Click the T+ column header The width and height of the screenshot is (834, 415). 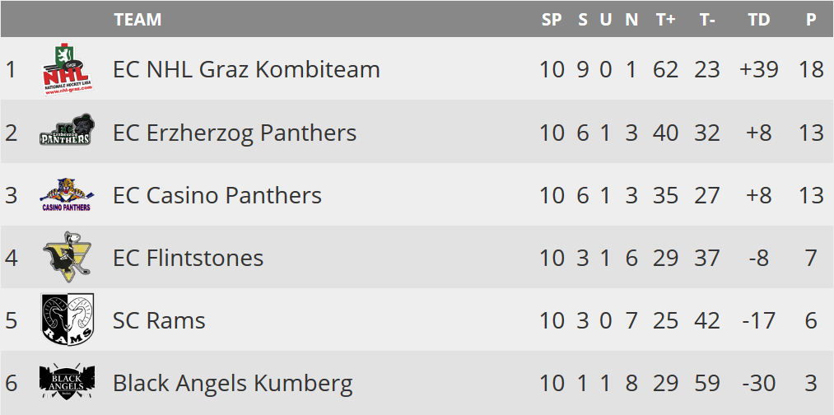coord(665,20)
